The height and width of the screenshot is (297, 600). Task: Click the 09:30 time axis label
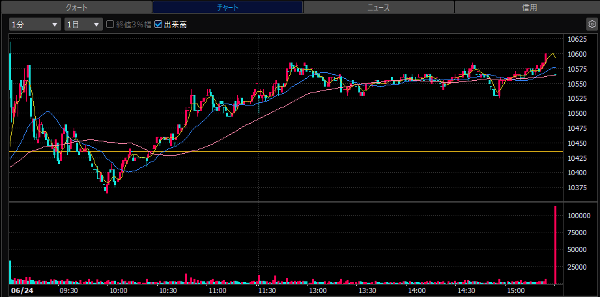point(70,290)
